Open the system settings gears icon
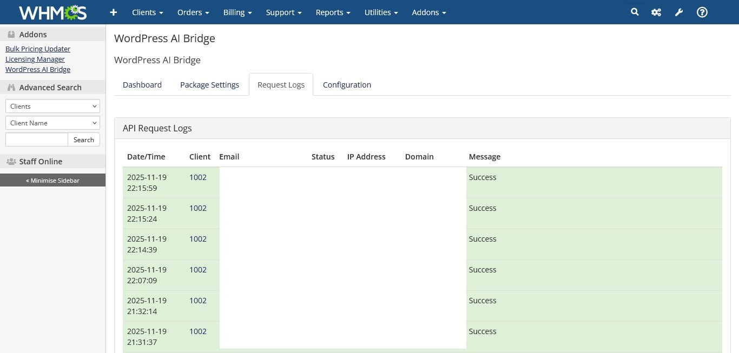The width and height of the screenshot is (739, 353). [x=656, y=12]
